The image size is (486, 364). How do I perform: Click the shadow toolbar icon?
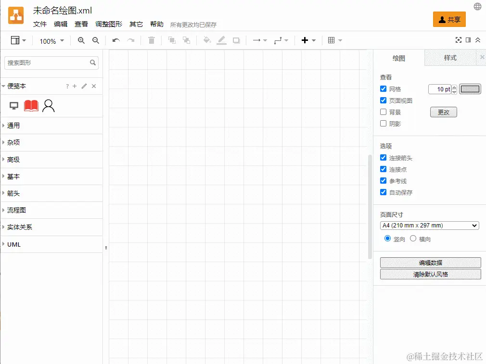click(x=236, y=40)
